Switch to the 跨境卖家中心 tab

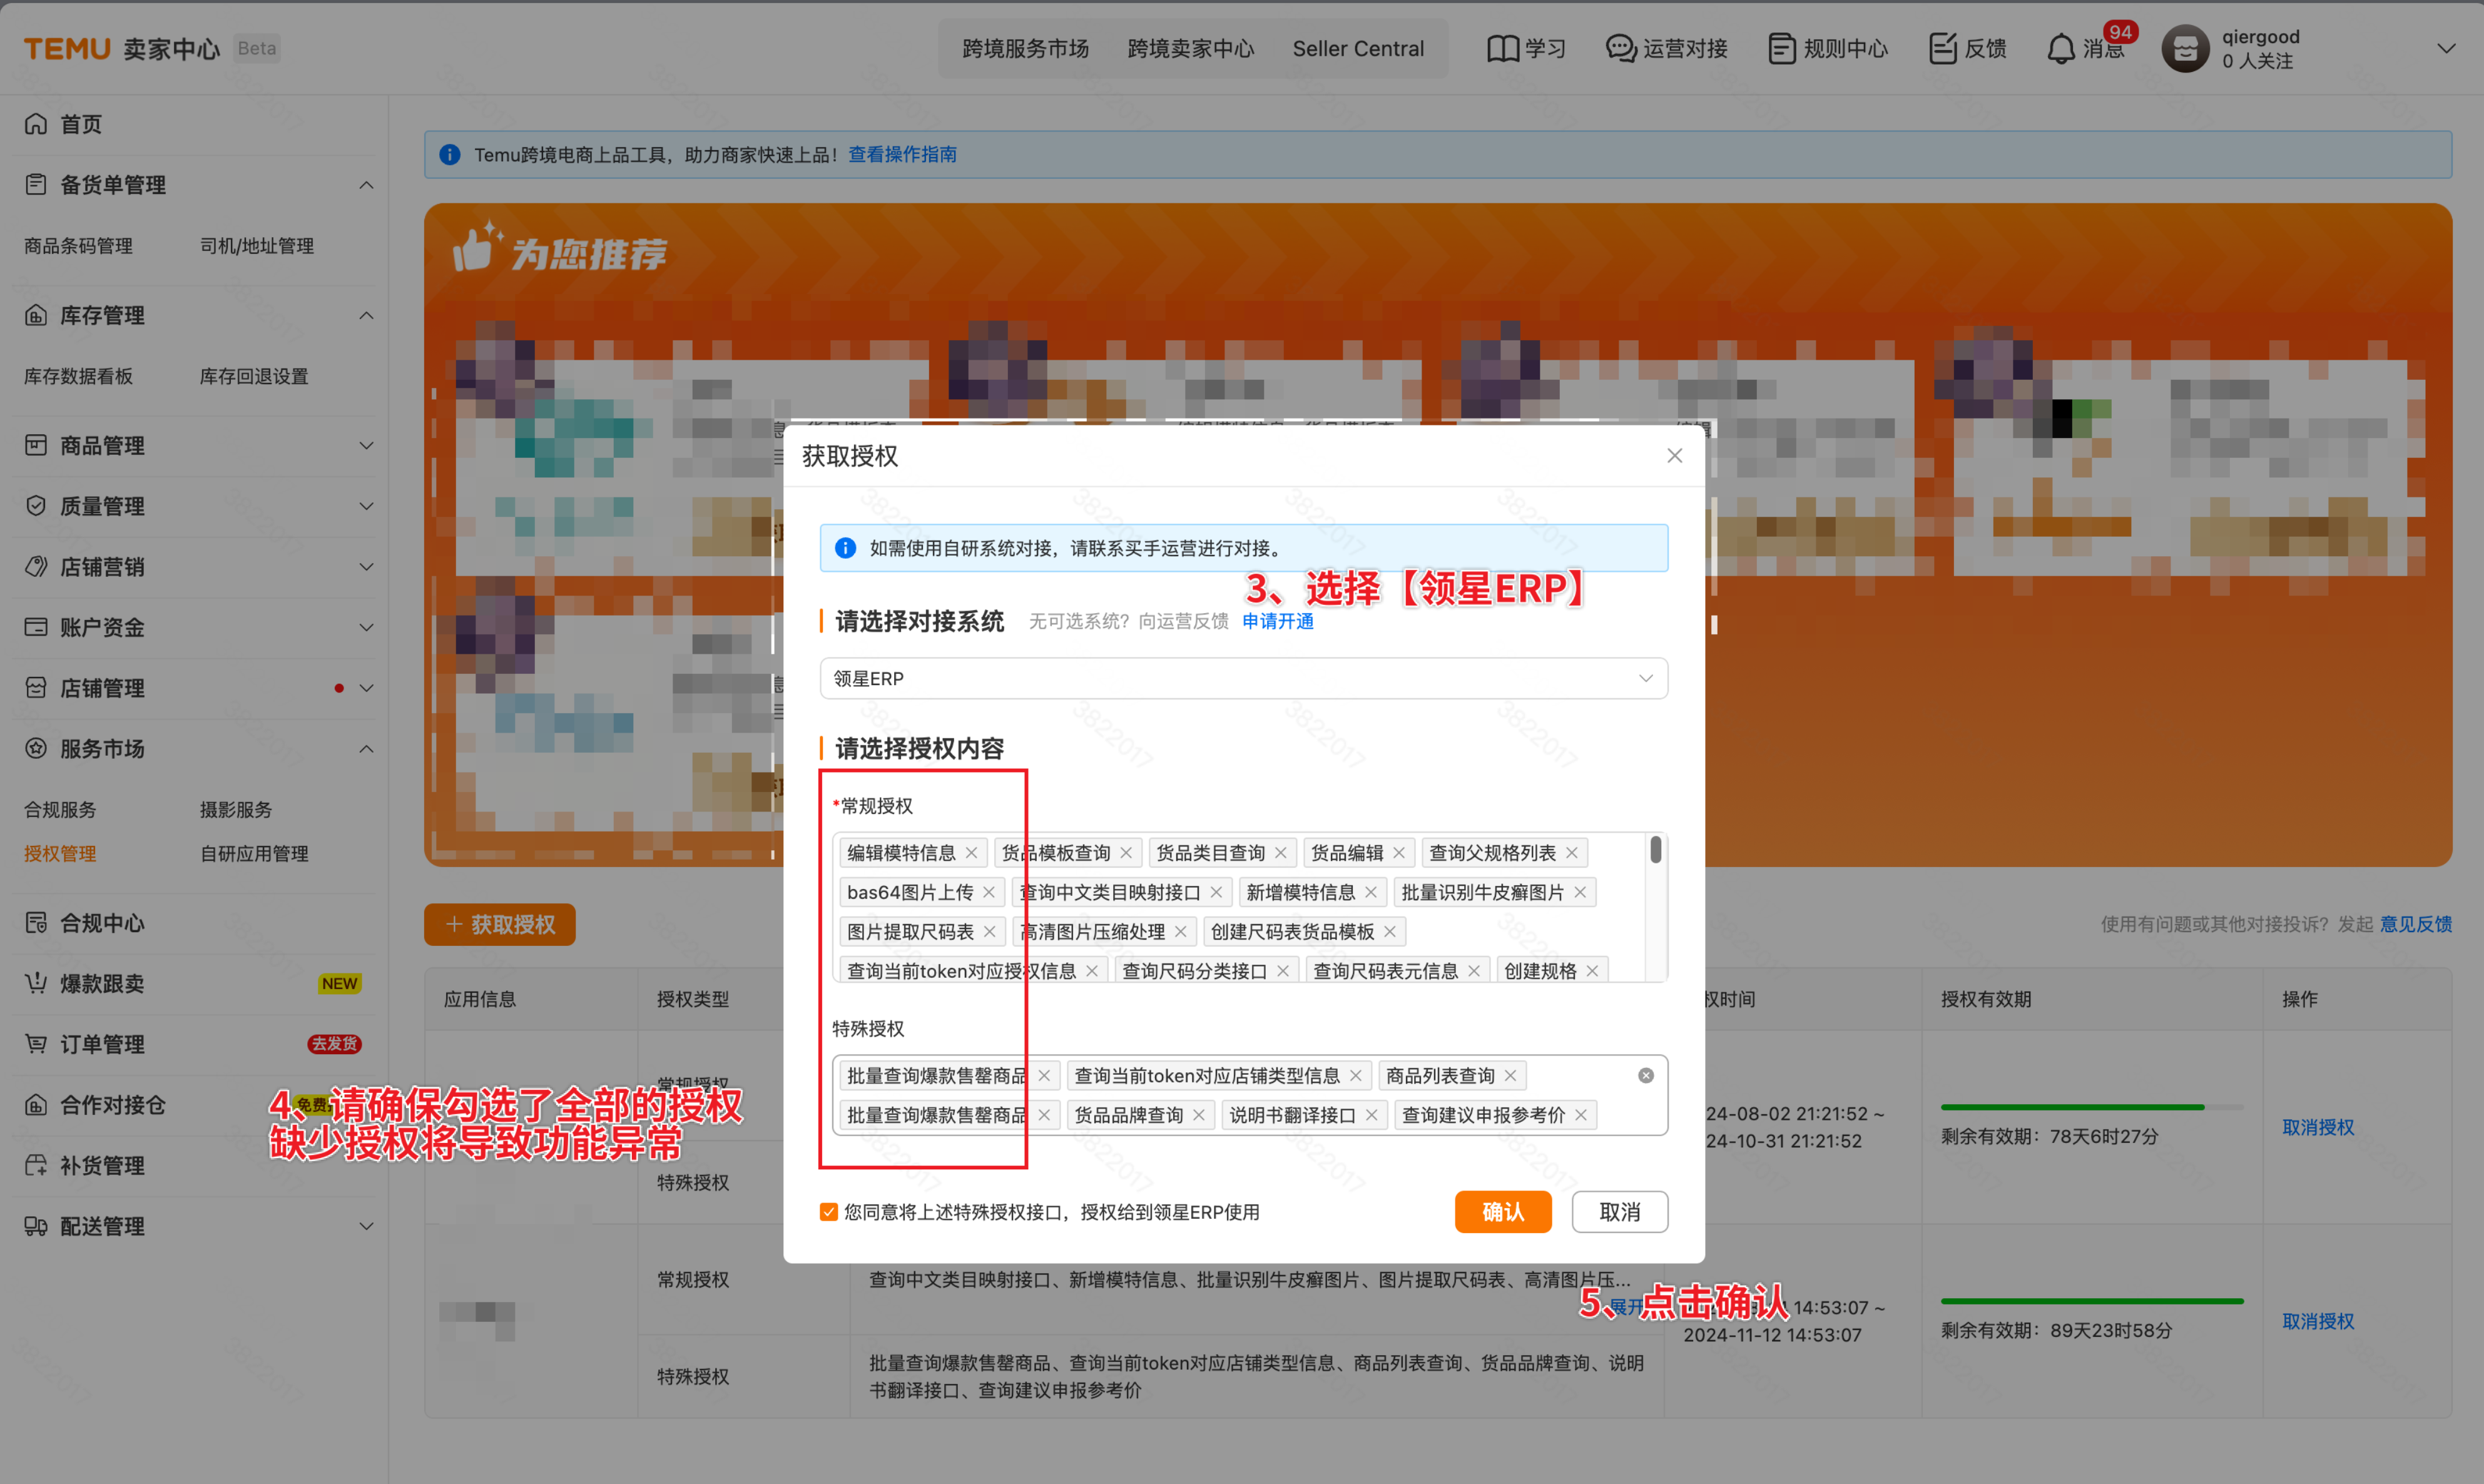tap(1190, 48)
